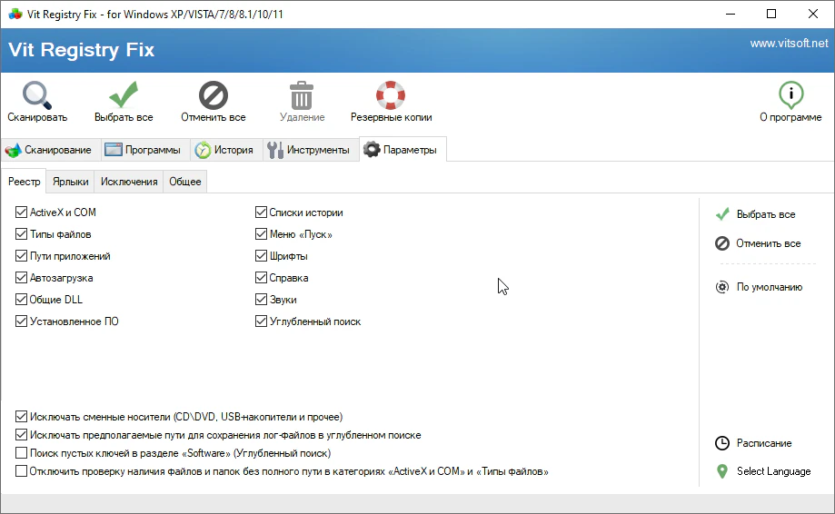
Task: Click the green checkmark Выбрать все toolbar icon
Action: pos(124,95)
